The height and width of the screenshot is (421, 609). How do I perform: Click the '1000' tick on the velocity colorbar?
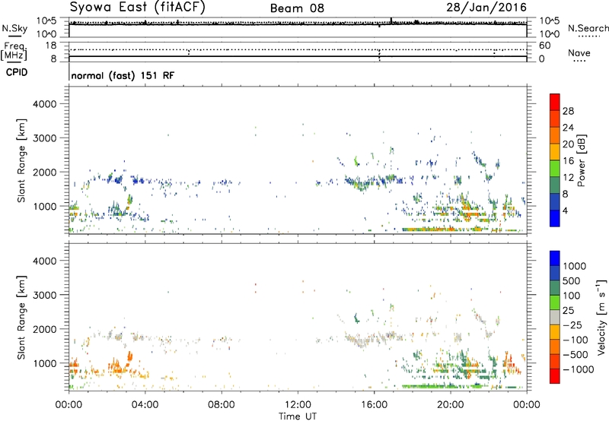pos(575,266)
